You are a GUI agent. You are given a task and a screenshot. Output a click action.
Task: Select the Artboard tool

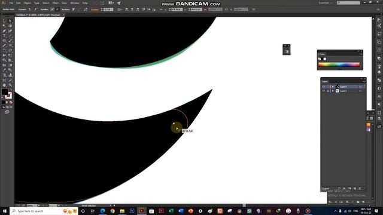4,80
